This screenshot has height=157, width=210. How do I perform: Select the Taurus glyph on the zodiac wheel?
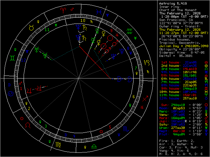31,28
